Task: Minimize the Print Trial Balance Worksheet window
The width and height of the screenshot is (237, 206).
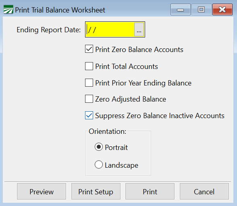Action: click(x=181, y=10)
